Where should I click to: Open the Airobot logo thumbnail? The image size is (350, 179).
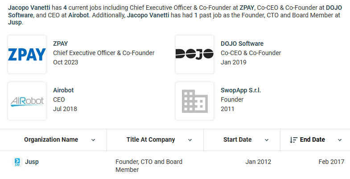click(27, 101)
